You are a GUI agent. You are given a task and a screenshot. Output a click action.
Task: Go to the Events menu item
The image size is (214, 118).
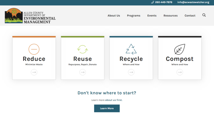click(152, 16)
